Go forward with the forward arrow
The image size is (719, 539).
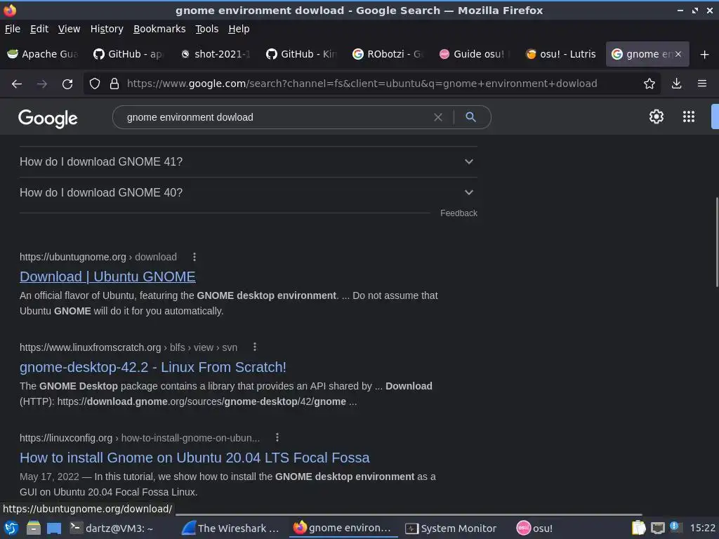tap(41, 84)
